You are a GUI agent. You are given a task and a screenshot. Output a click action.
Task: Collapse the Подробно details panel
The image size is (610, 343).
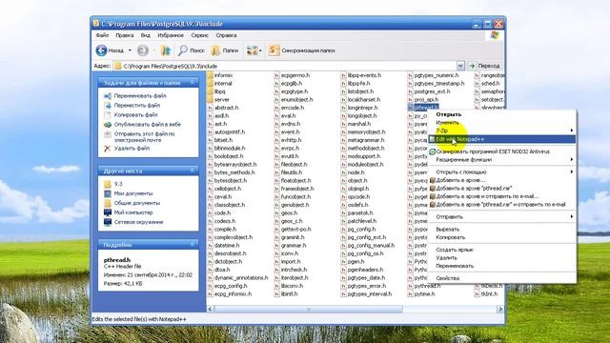click(x=193, y=244)
